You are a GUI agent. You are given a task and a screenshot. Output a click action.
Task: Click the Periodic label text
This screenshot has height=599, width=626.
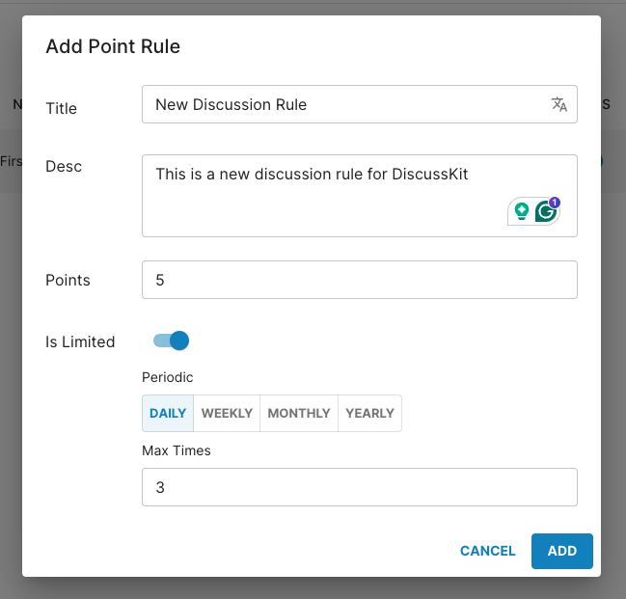coord(167,377)
